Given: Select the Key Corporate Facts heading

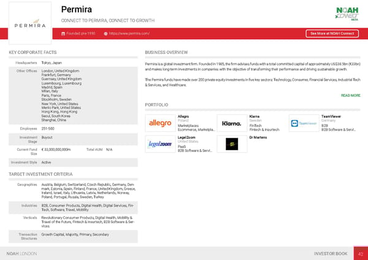Looking at the screenshot, I should click(x=33, y=53).
